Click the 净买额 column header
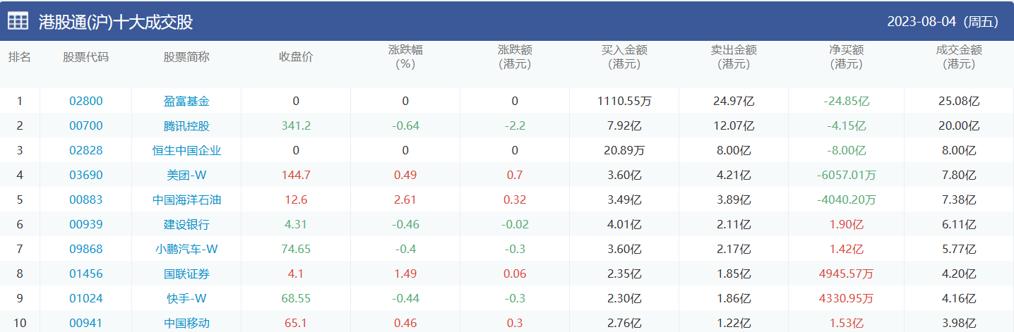Viewport: 1014px width, 332px height. coord(846,57)
